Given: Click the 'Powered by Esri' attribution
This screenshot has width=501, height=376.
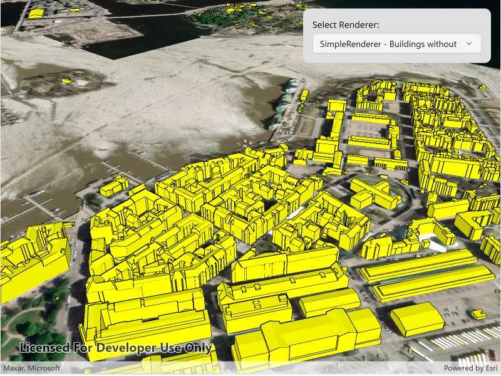Looking at the screenshot, I should pyautogui.click(x=470, y=368).
